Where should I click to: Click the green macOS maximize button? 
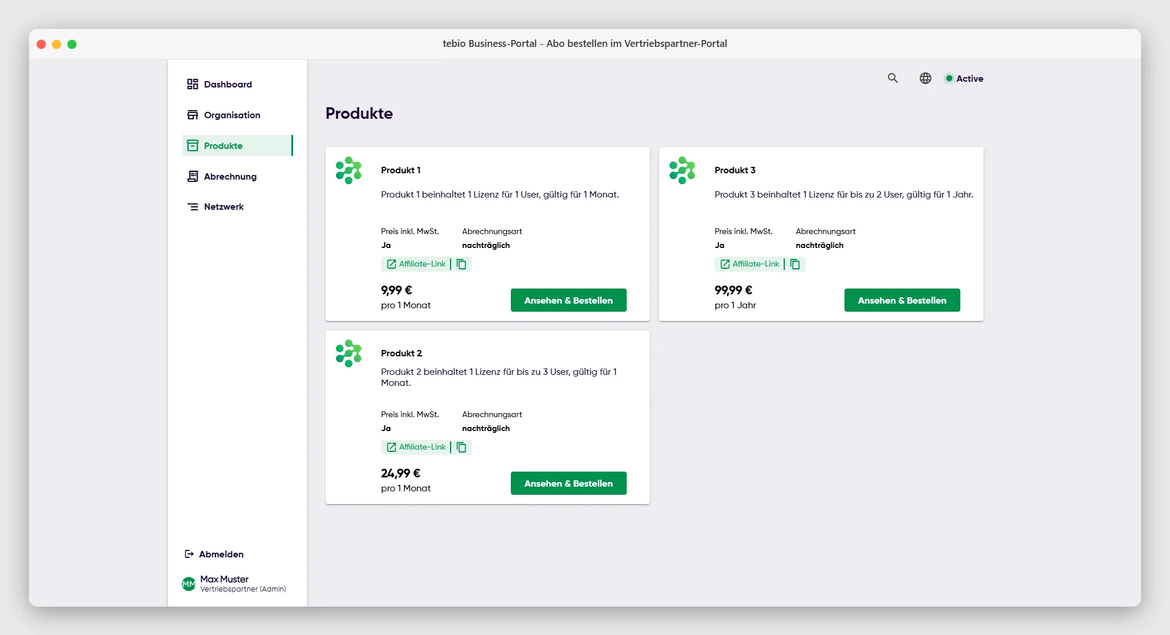tap(72, 44)
